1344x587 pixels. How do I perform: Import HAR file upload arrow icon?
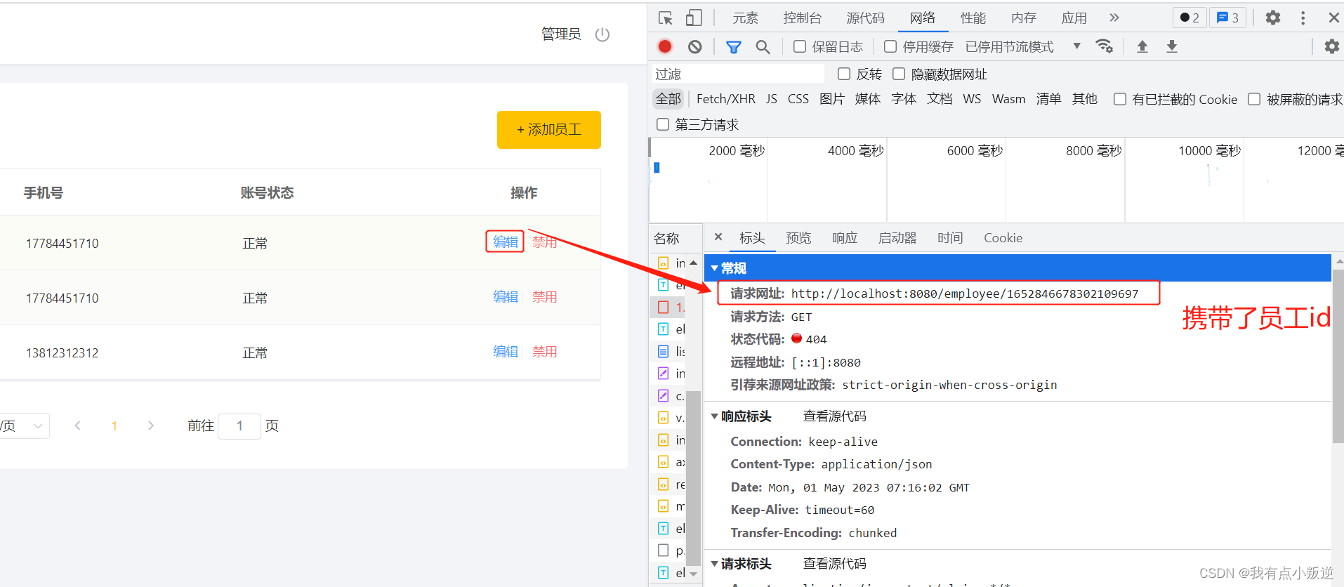point(1142,46)
